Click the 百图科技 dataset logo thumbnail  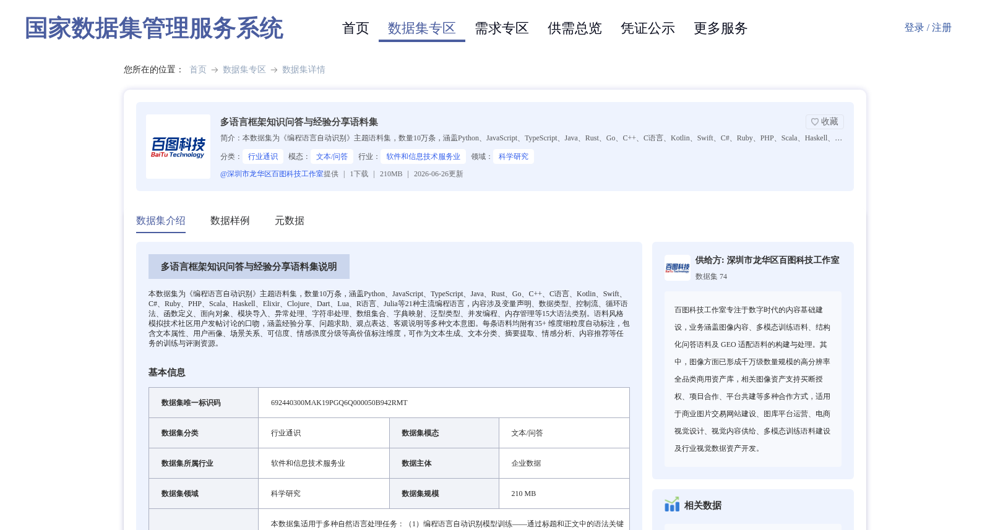[x=178, y=147]
